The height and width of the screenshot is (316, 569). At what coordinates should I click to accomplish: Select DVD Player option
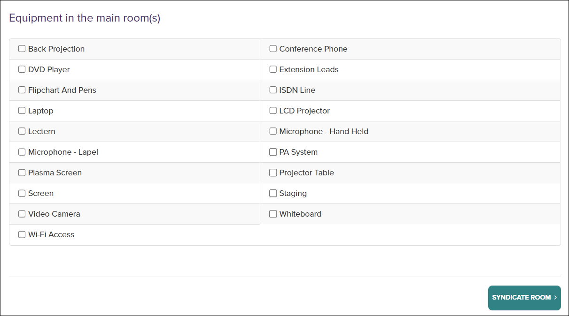[x=22, y=69]
